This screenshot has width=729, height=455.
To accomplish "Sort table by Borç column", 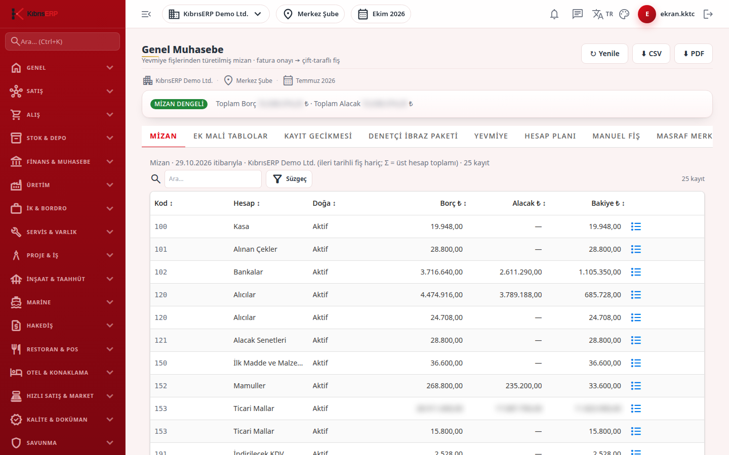I will (453, 203).
